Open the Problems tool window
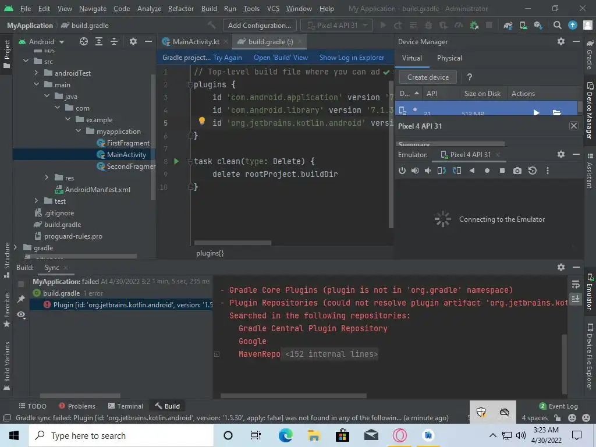The image size is (596, 447). (77, 406)
